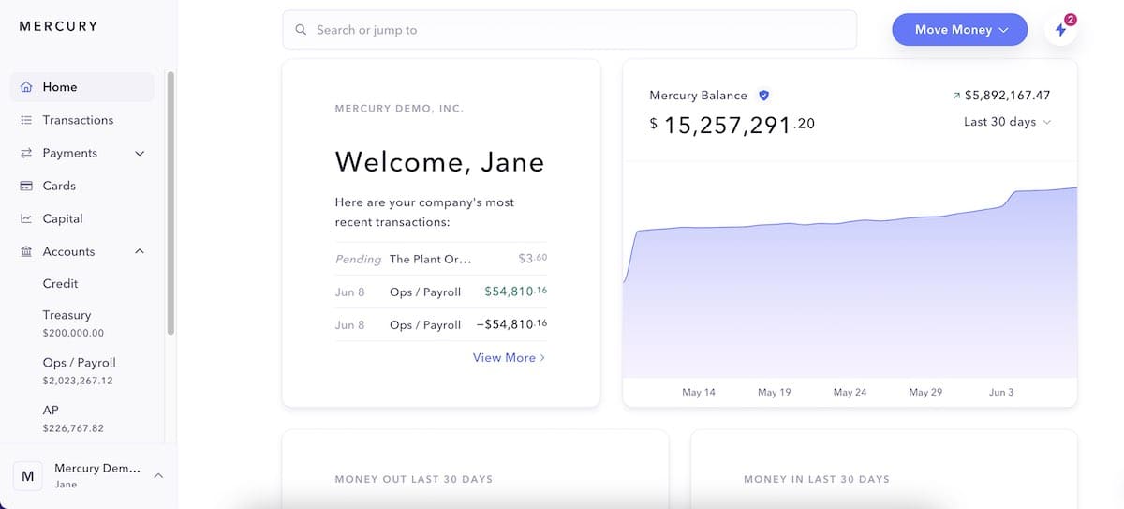Click the Transactions list icon
The width and height of the screenshot is (1124, 509).
(26, 120)
